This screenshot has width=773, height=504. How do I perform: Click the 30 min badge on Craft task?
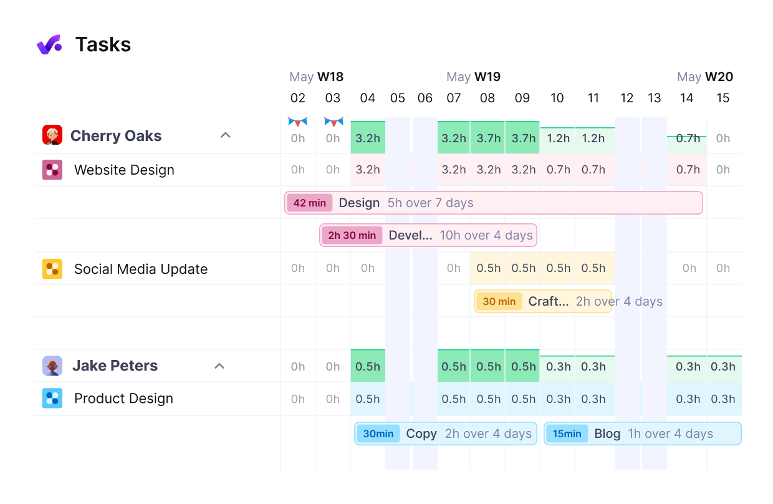[499, 301]
